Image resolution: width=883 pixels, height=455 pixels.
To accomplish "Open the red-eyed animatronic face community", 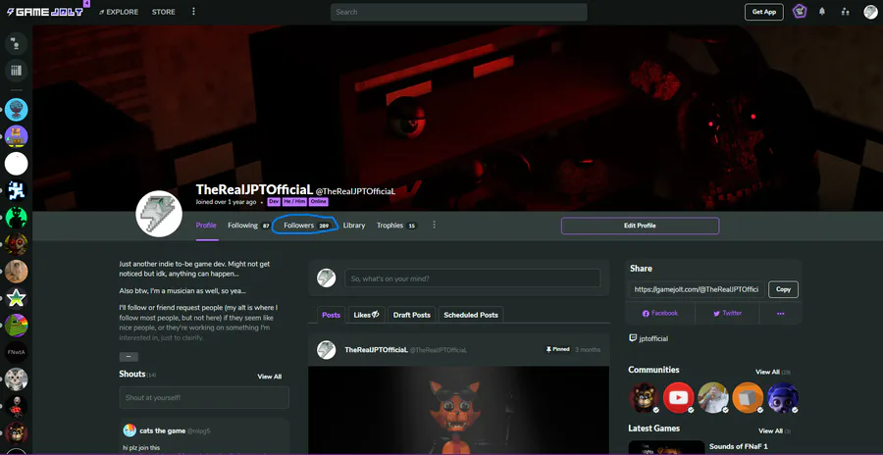I will pyautogui.click(x=17, y=244).
